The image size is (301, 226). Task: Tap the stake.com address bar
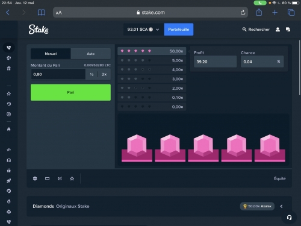[150, 13]
